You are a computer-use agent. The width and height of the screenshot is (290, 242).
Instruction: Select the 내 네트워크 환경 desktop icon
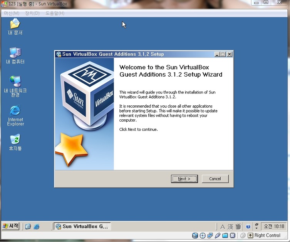(x=15, y=86)
